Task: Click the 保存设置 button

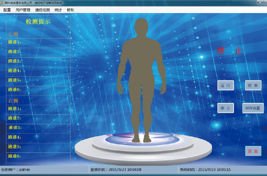Action: coord(253,108)
